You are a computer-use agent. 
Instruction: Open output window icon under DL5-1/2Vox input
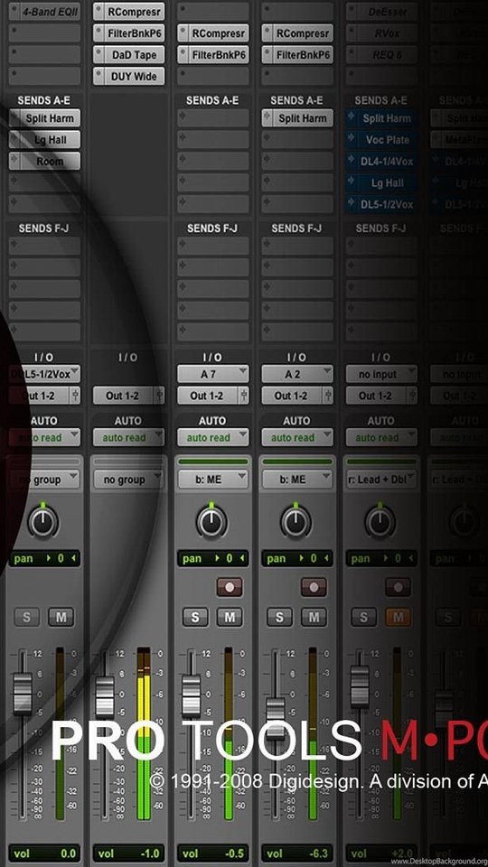pos(76,396)
